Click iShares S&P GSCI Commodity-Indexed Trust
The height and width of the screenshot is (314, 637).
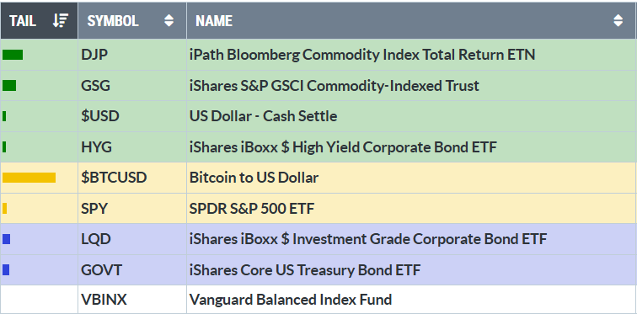pos(335,86)
